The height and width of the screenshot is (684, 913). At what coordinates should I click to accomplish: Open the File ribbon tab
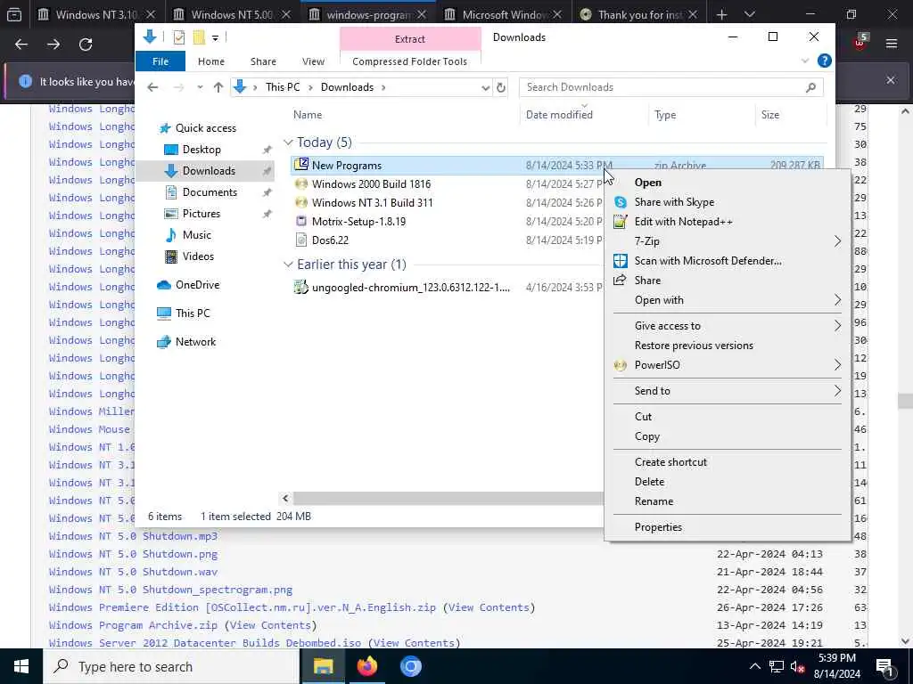click(x=160, y=61)
